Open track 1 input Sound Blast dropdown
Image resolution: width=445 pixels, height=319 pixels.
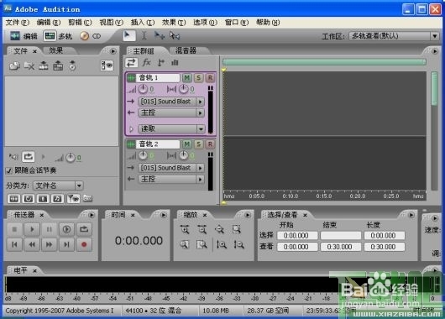[x=171, y=102]
